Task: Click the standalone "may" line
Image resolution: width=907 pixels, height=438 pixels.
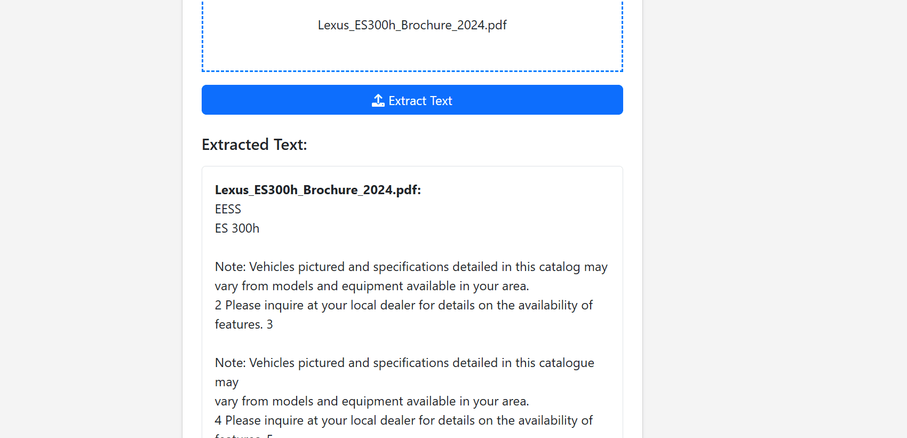Action: [226, 383]
